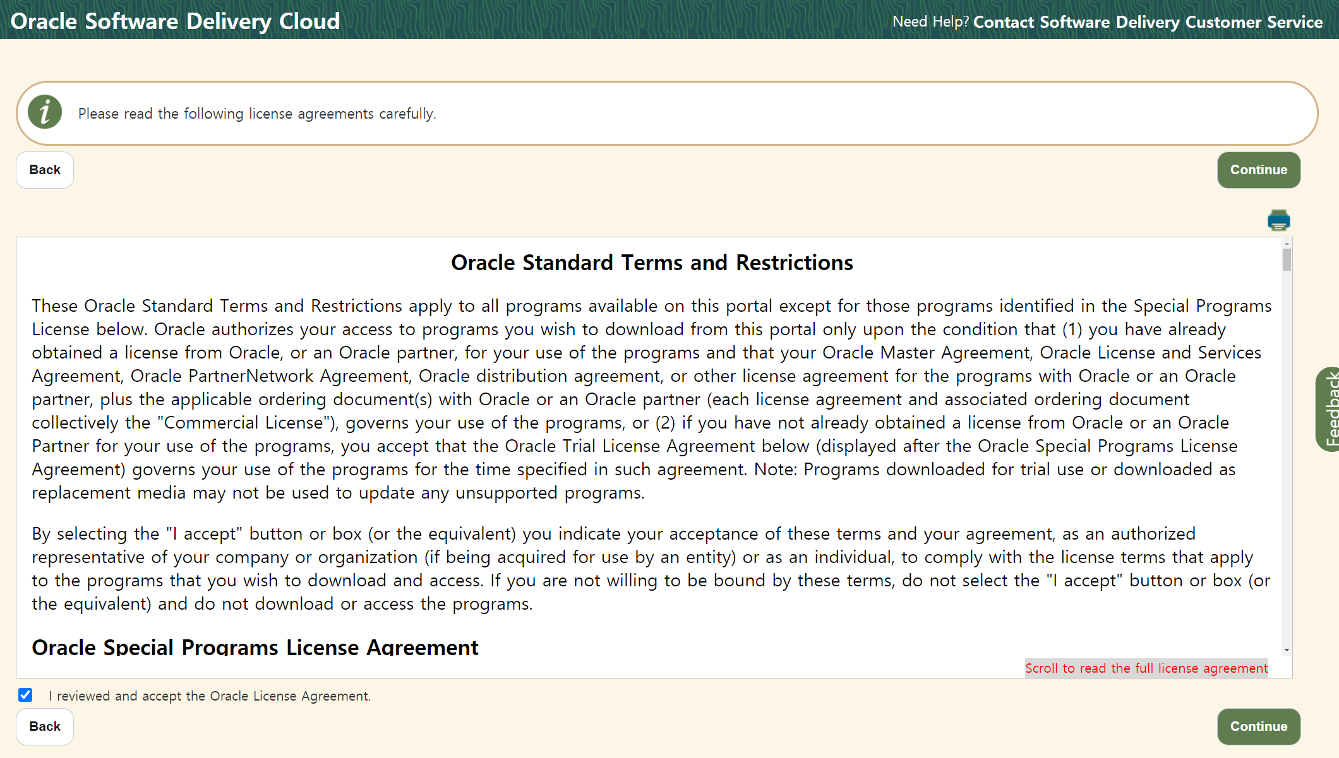
Task: Open Contact Software Delivery Customer Service link
Action: point(1148,22)
